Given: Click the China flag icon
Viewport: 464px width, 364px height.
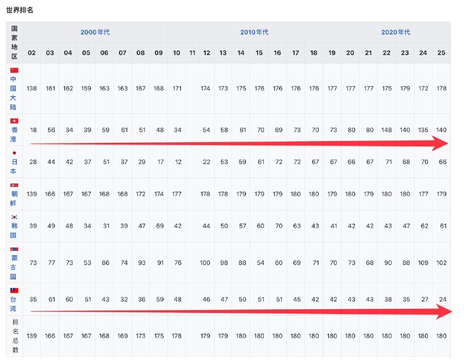Looking at the screenshot, I should [x=14, y=70].
